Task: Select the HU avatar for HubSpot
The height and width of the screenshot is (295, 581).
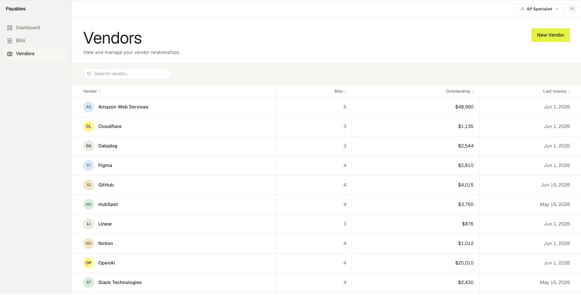Action: 89,204
